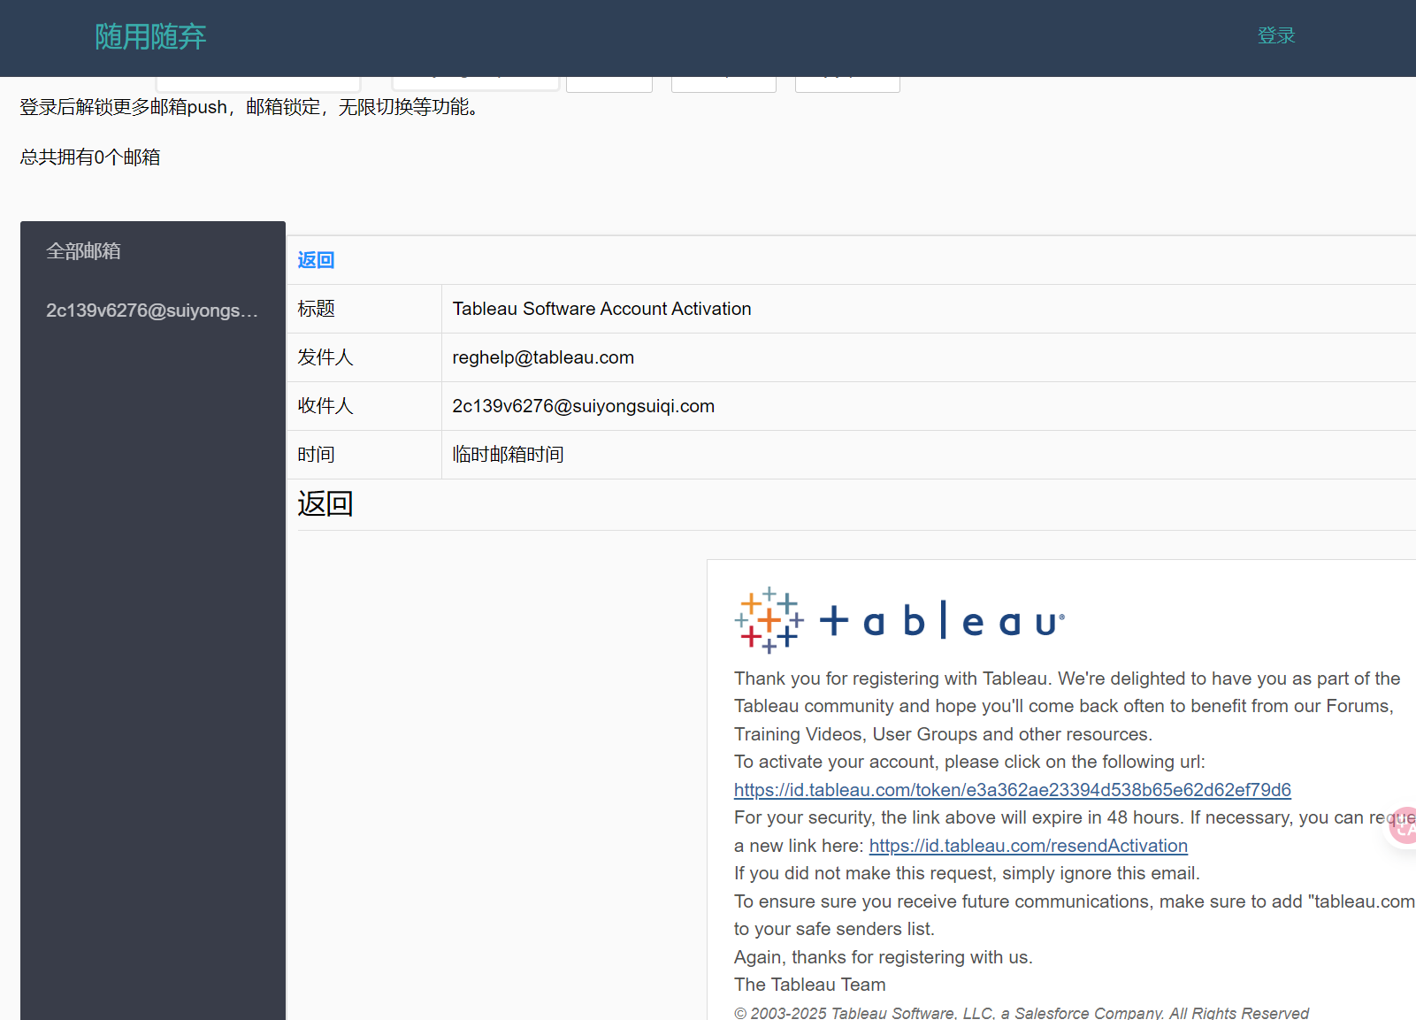The image size is (1416, 1020).
Task: Click the 发件人 row label
Action: coord(325,357)
